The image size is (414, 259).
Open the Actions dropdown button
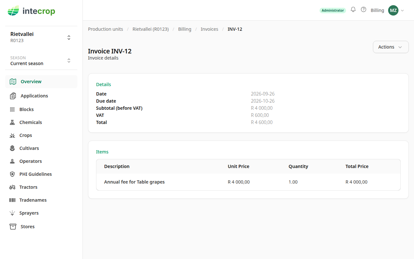[391, 47]
